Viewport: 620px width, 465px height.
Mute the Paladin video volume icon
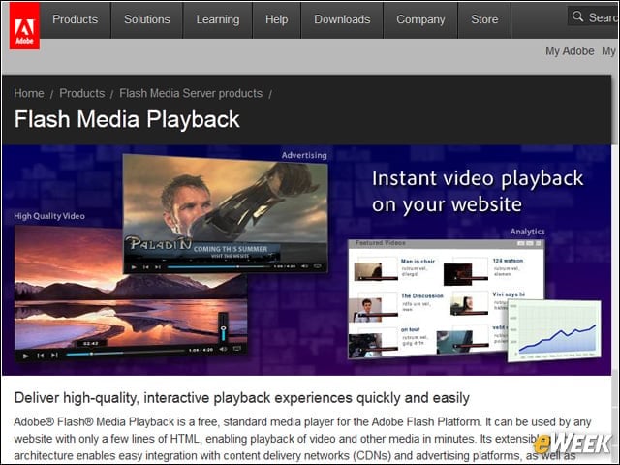point(304,266)
